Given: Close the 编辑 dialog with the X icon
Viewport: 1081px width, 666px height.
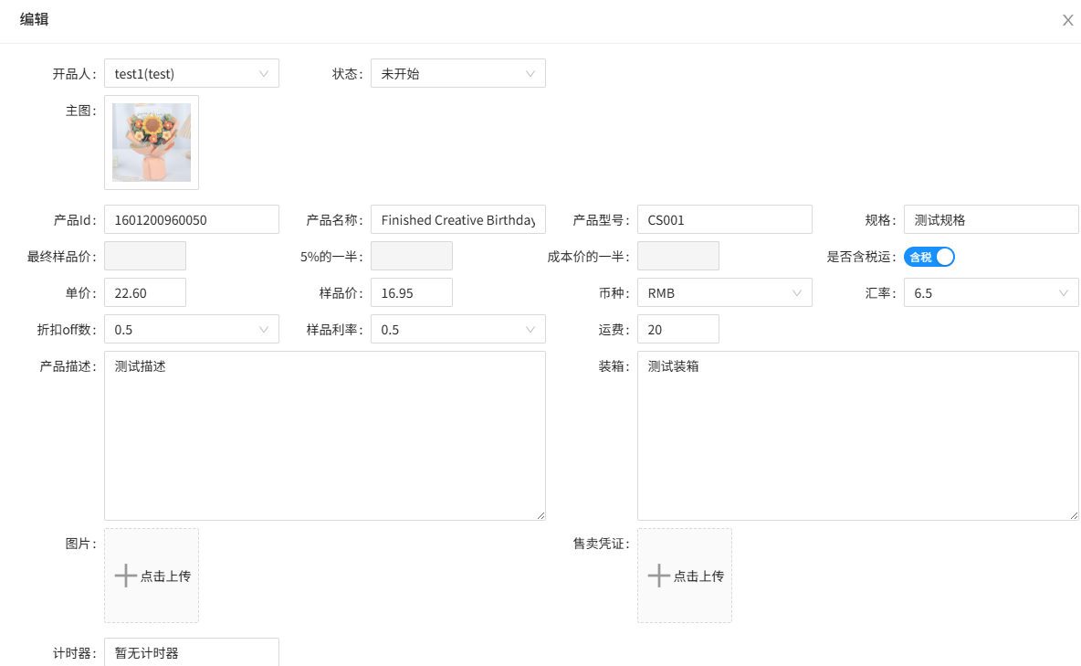Looking at the screenshot, I should pyautogui.click(x=1068, y=20).
